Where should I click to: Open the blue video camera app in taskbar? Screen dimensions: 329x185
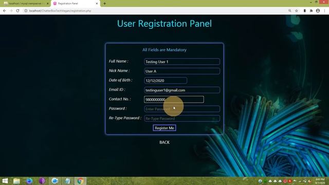tap(55, 181)
